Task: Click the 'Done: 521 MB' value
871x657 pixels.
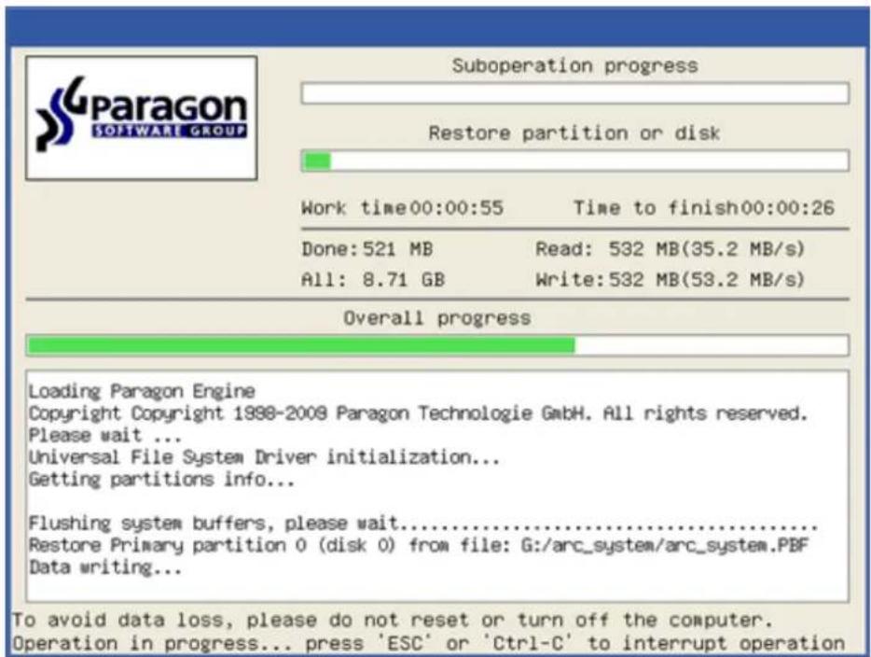Action: point(367,248)
